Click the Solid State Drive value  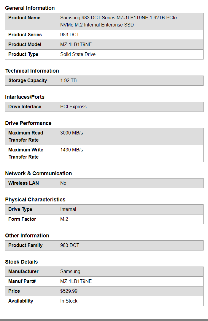pos(78,54)
